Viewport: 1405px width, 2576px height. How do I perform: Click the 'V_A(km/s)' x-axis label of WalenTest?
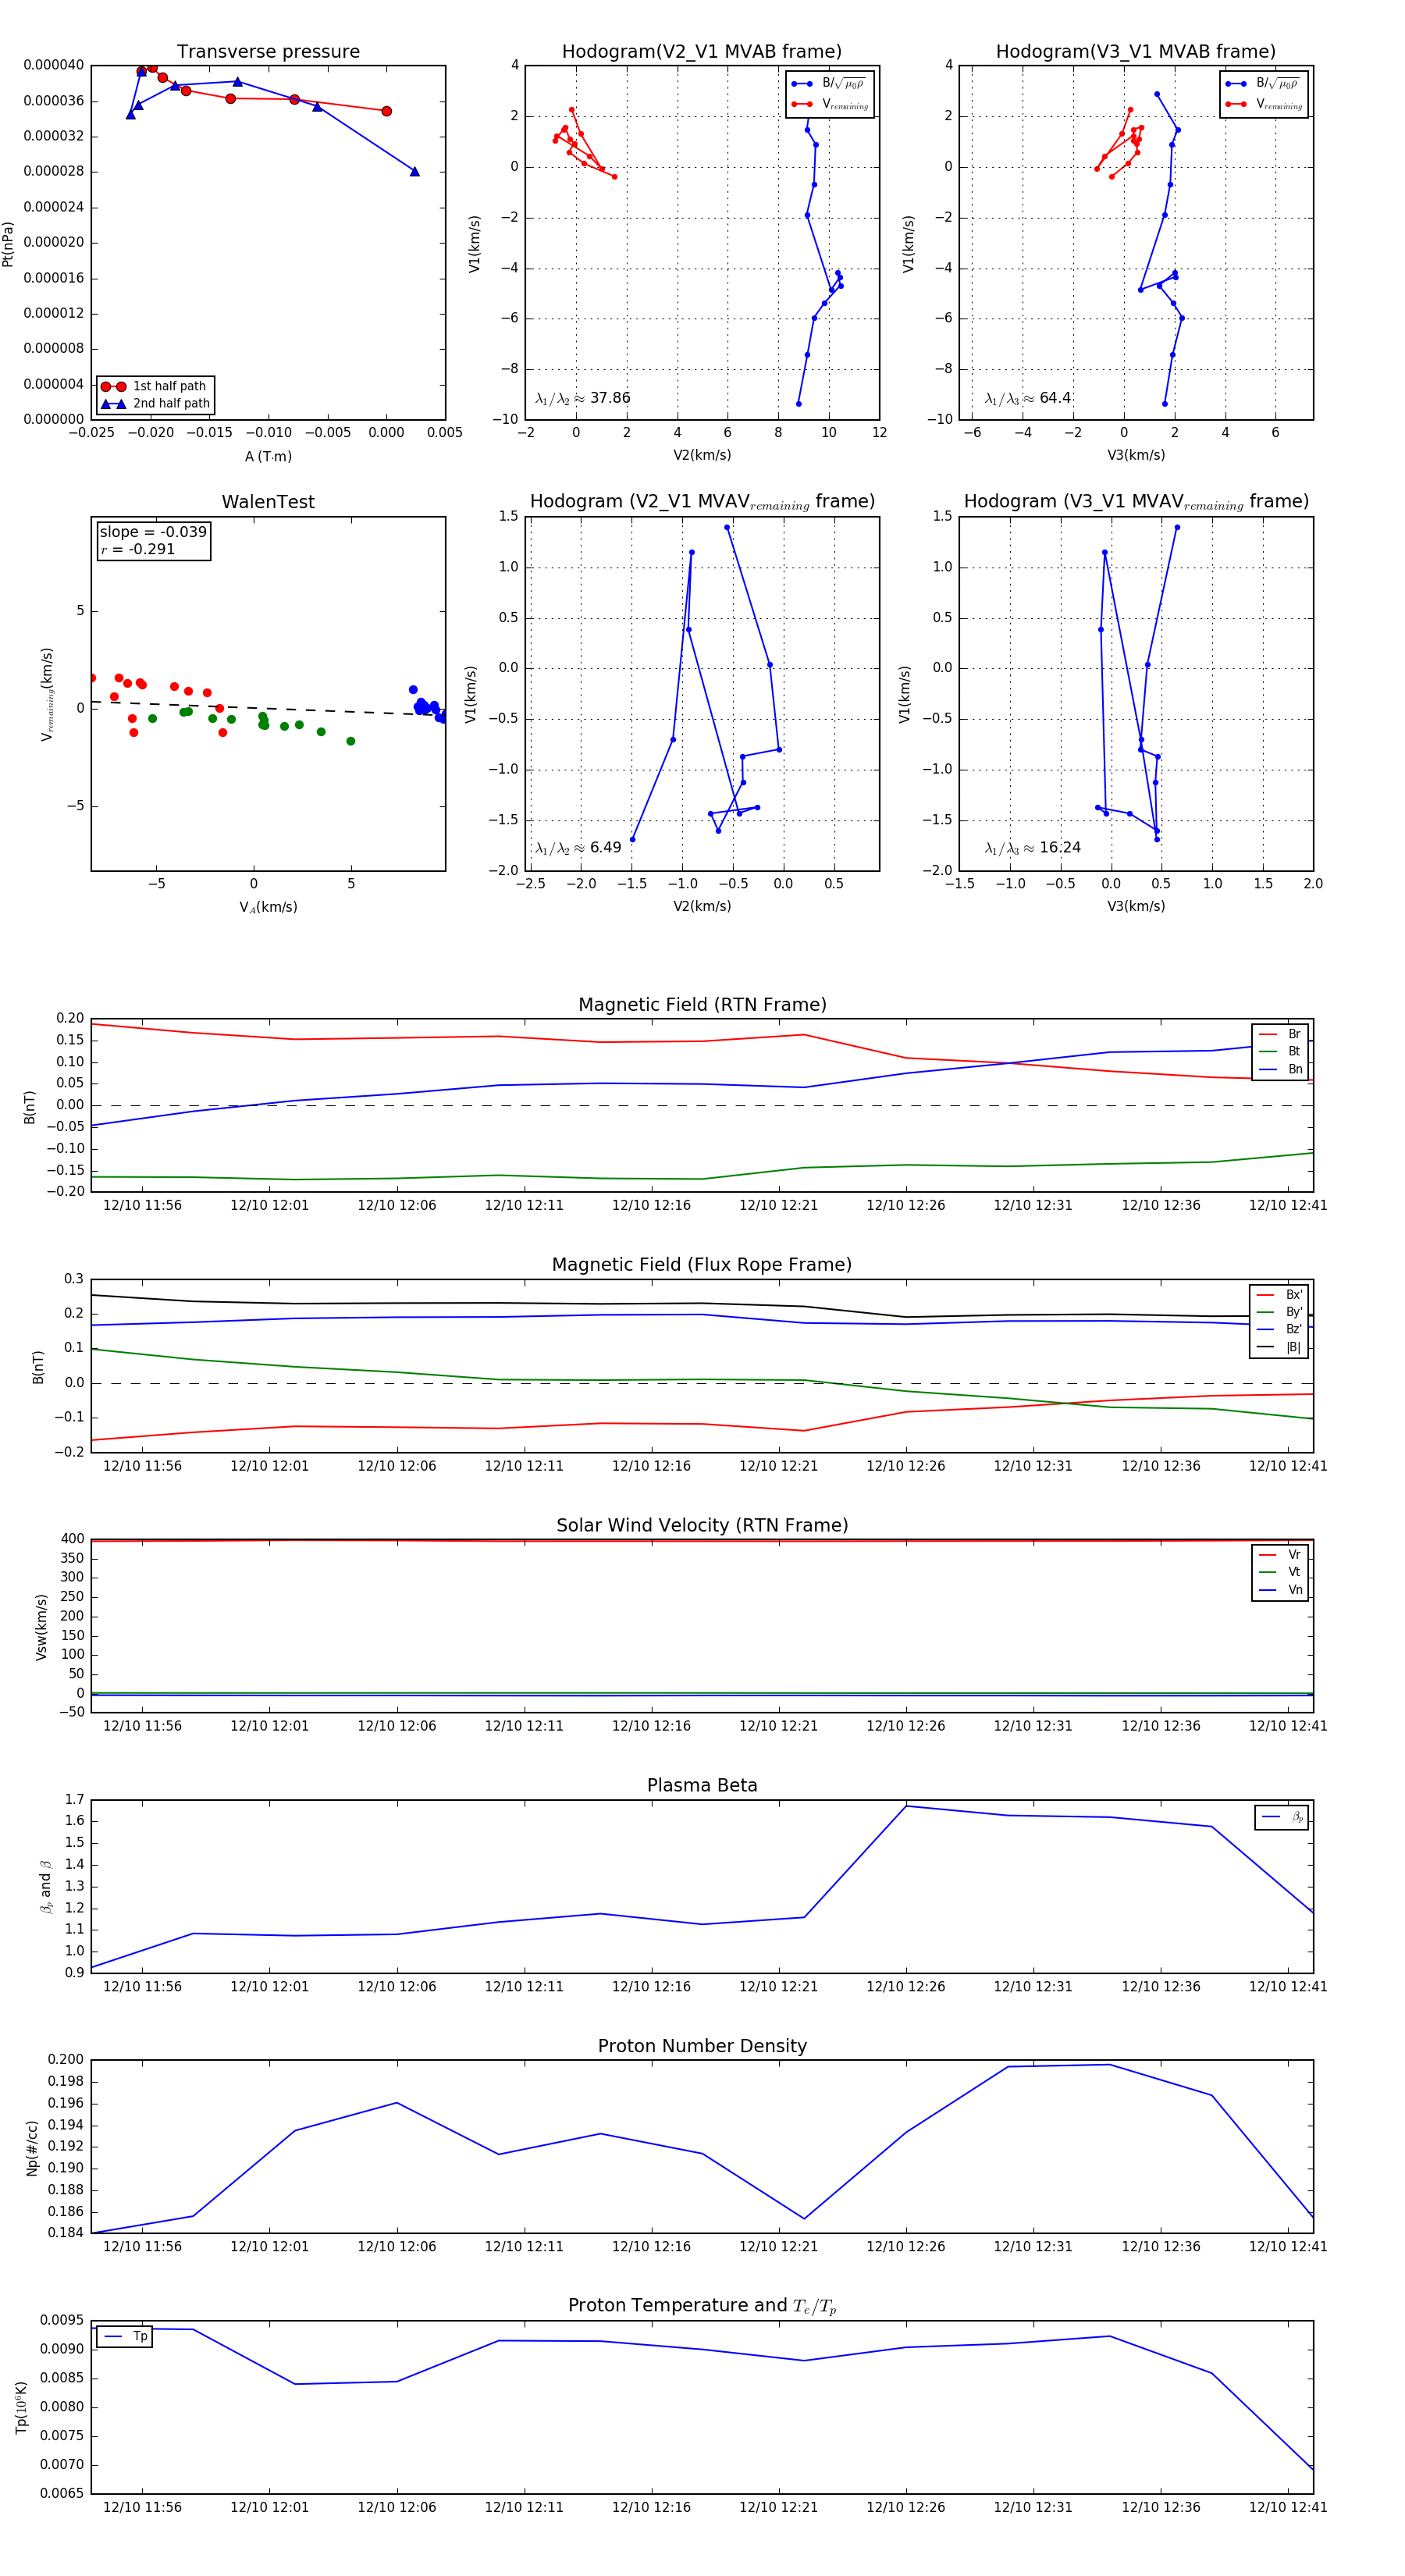pyautogui.click(x=268, y=907)
